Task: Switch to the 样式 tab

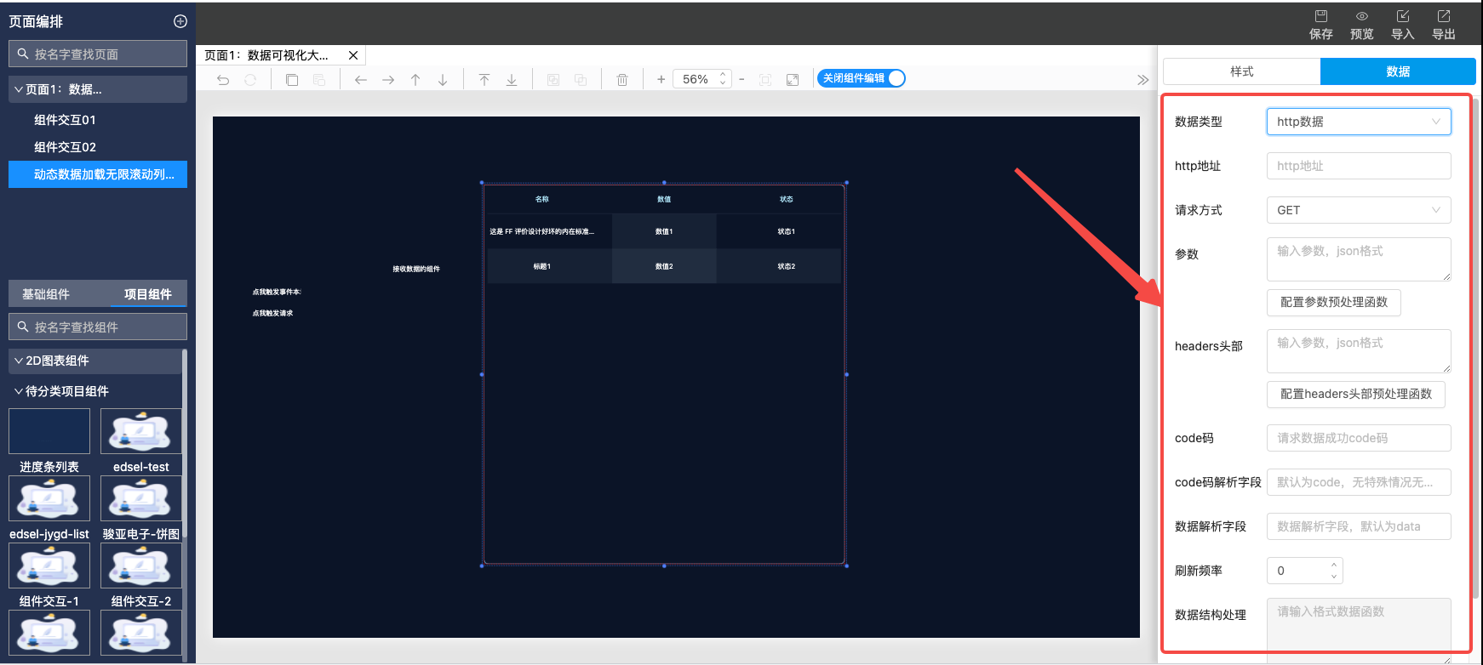Action: pyautogui.click(x=1241, y=71)
